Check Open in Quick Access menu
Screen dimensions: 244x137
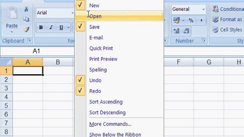coord(119,16)
